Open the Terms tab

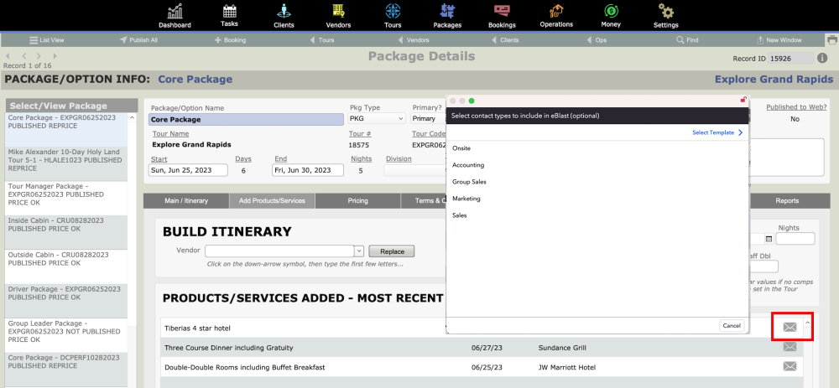424,201
